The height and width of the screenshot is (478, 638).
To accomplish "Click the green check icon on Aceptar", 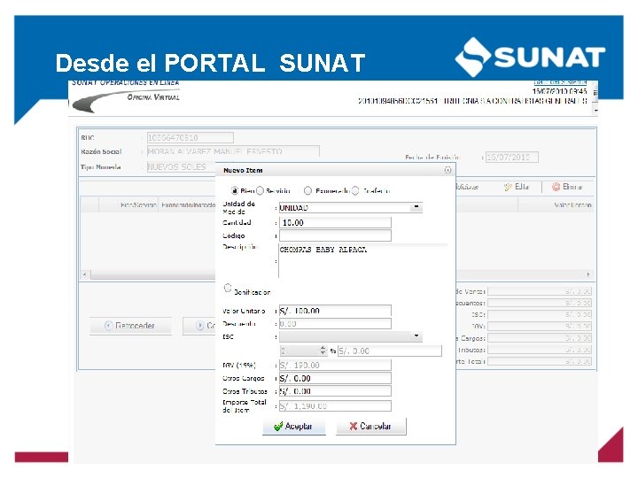I will coord(278,426).
